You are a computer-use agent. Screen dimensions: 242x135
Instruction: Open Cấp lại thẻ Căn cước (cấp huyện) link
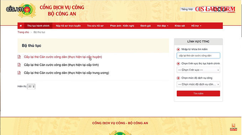63,57
